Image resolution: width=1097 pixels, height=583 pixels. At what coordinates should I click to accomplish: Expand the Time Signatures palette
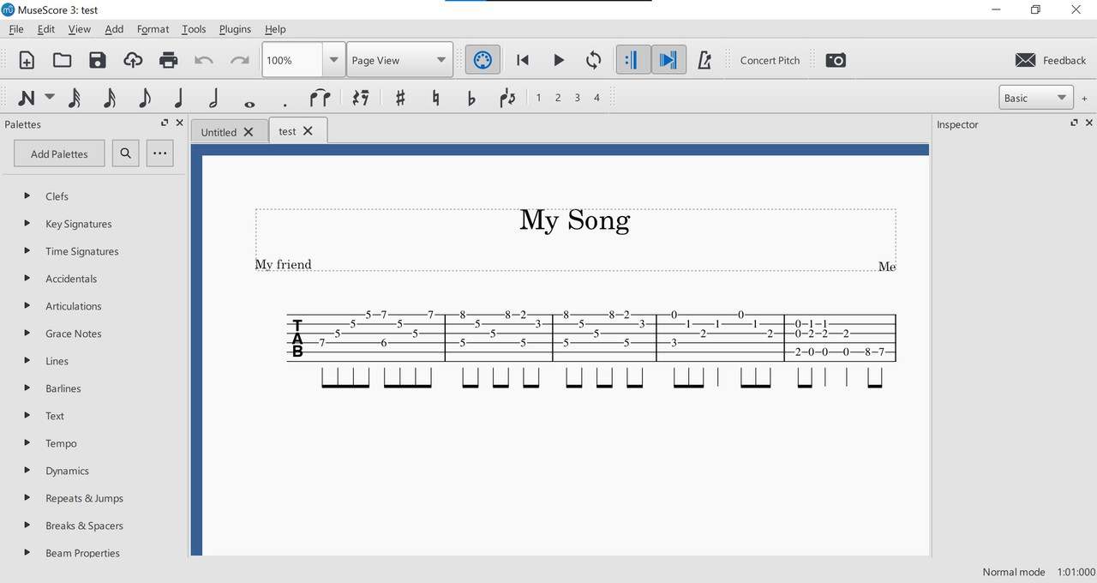click(81, 251)
